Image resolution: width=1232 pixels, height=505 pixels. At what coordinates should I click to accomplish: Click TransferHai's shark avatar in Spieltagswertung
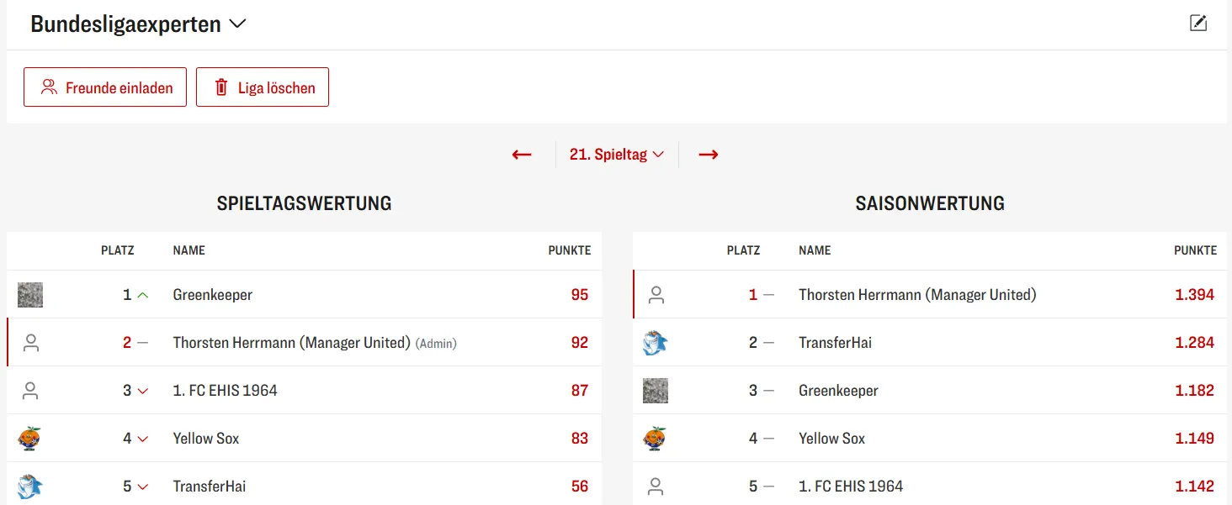pos(30,487)
